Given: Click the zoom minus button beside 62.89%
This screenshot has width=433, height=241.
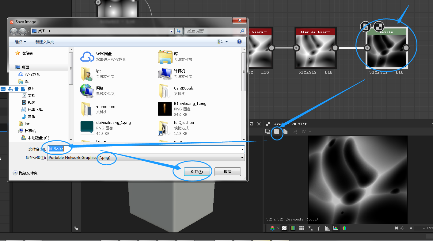Looking at the screenshot, I should click(x=411, y=228).
